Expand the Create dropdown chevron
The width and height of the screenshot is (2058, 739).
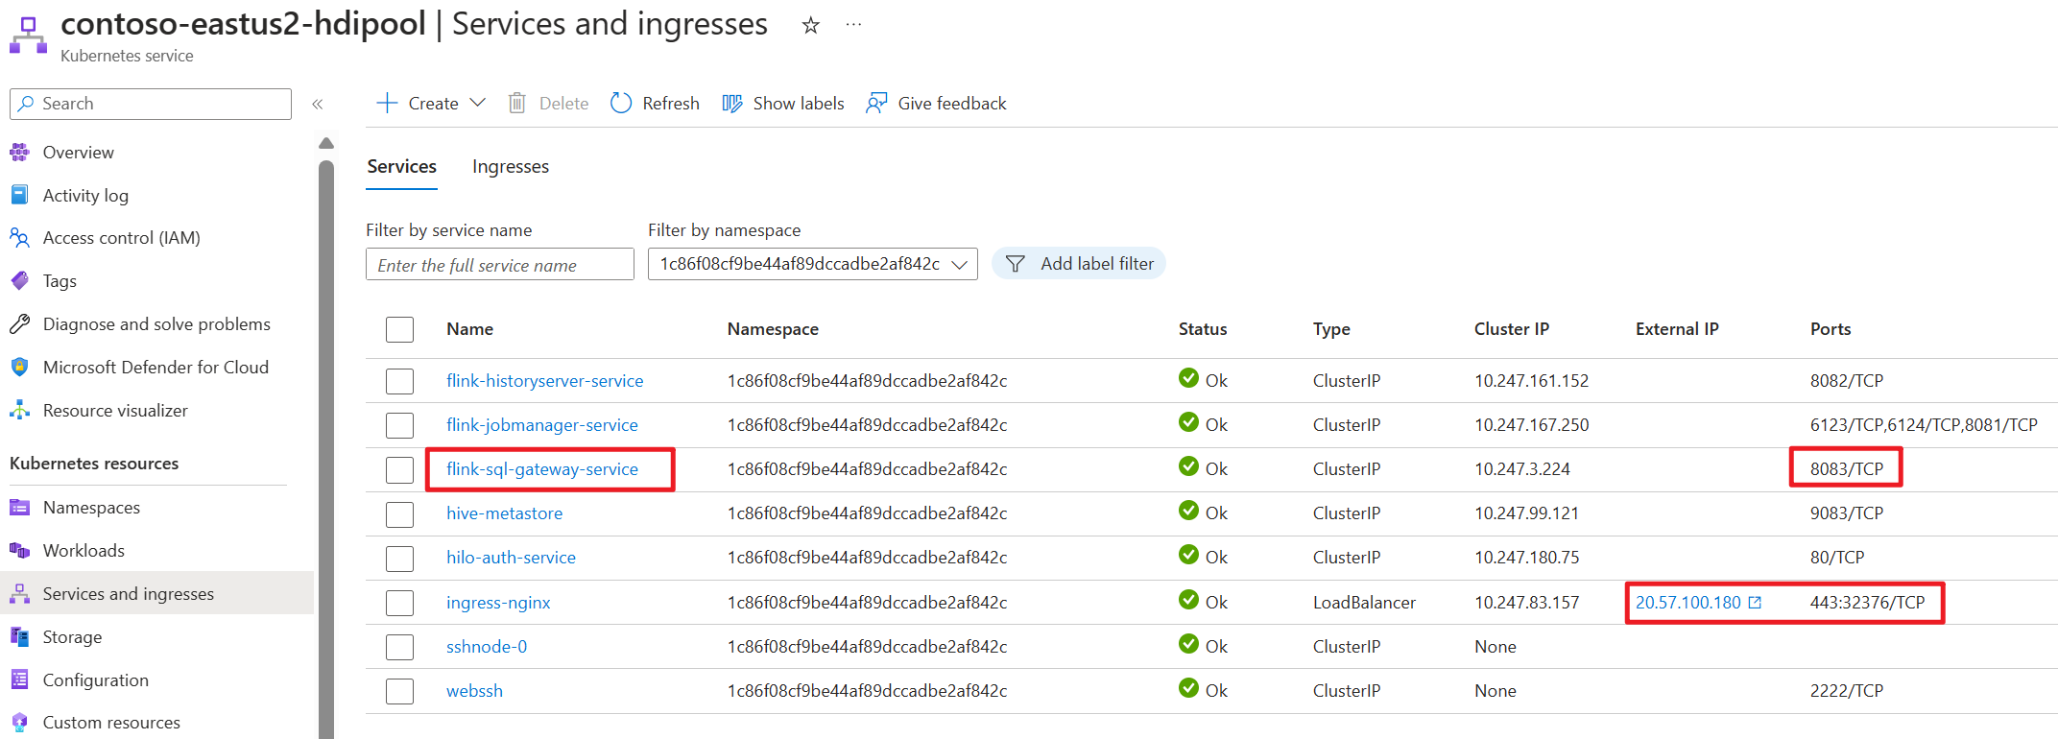[477, 103]
